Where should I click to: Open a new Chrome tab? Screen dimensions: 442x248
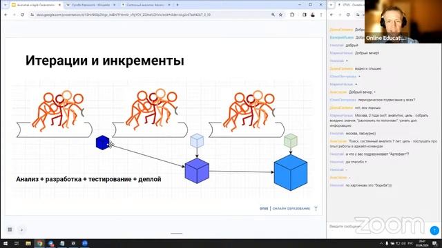coord(177,5)
